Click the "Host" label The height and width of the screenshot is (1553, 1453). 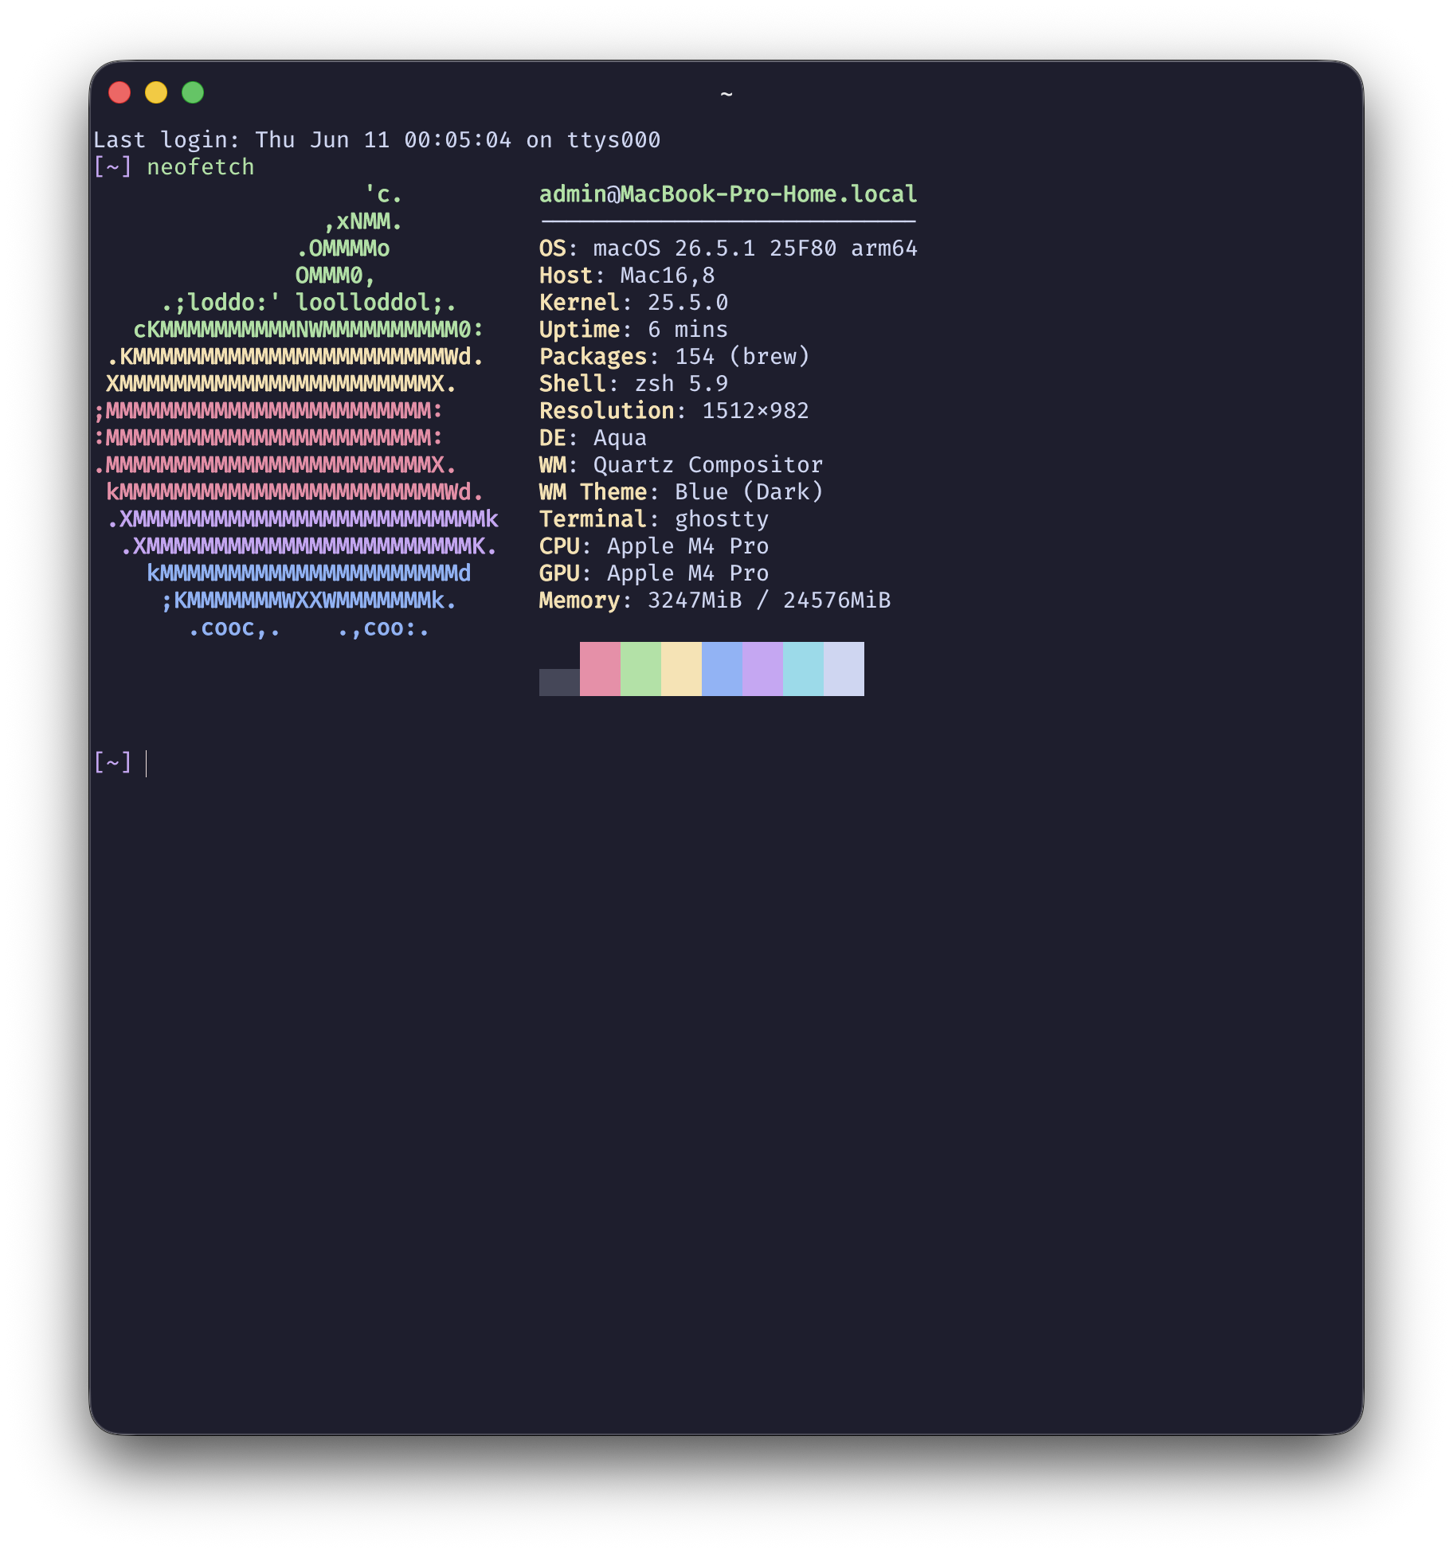point(566,276)
